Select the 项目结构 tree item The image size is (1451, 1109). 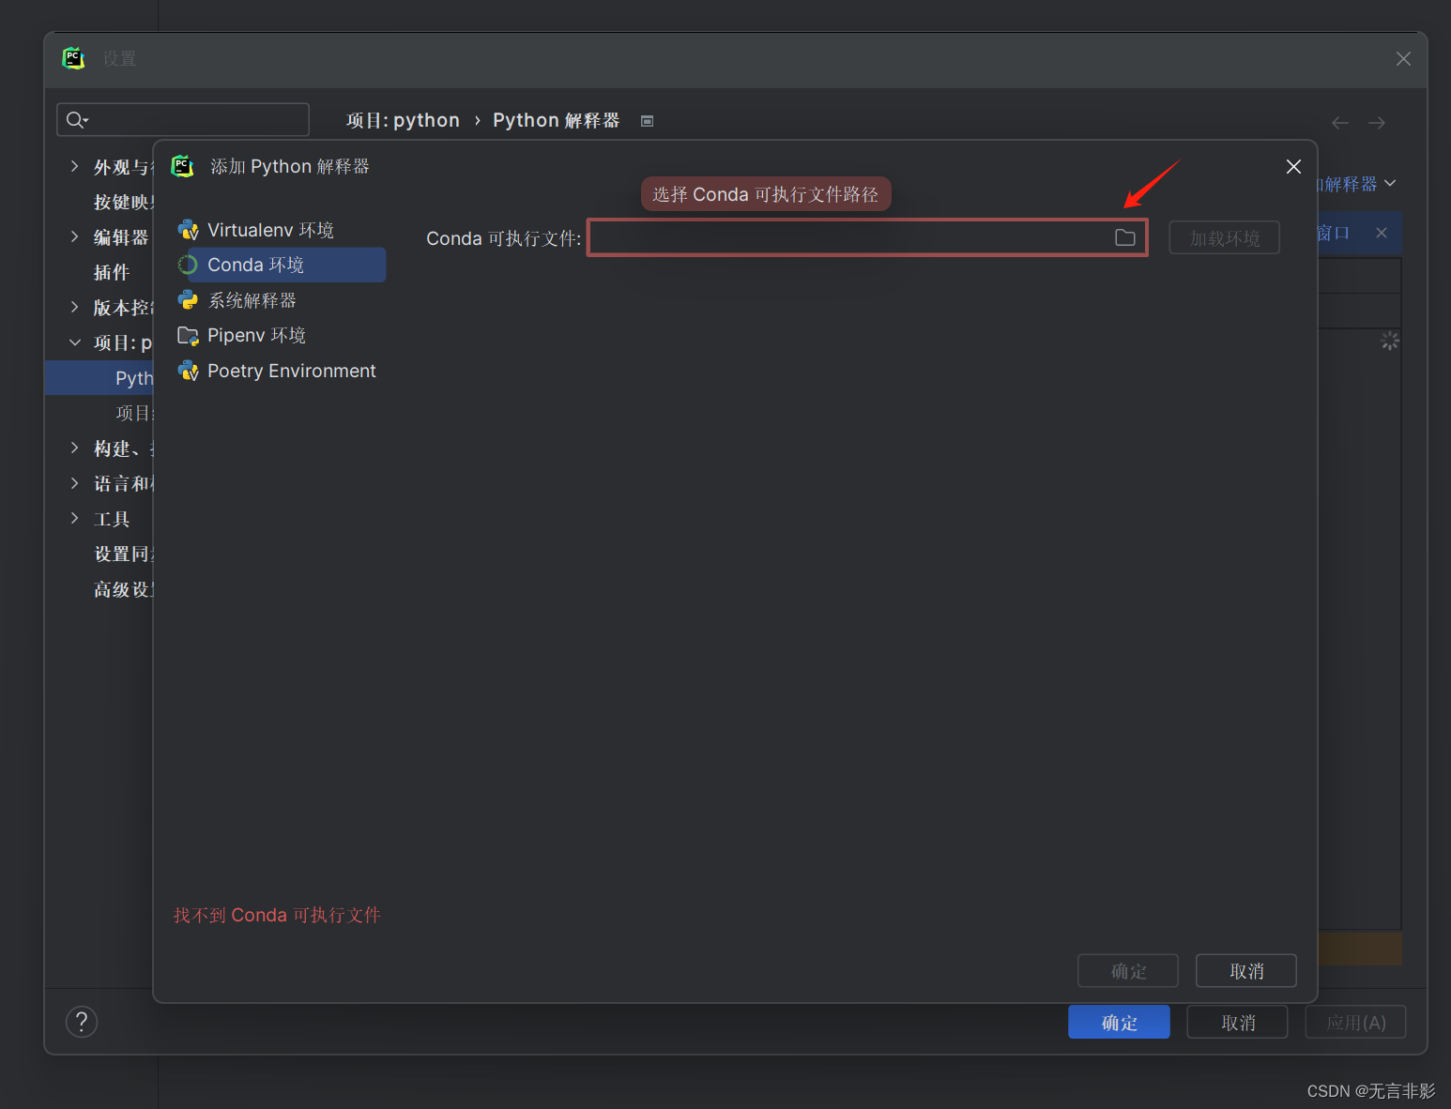(134, 413)
